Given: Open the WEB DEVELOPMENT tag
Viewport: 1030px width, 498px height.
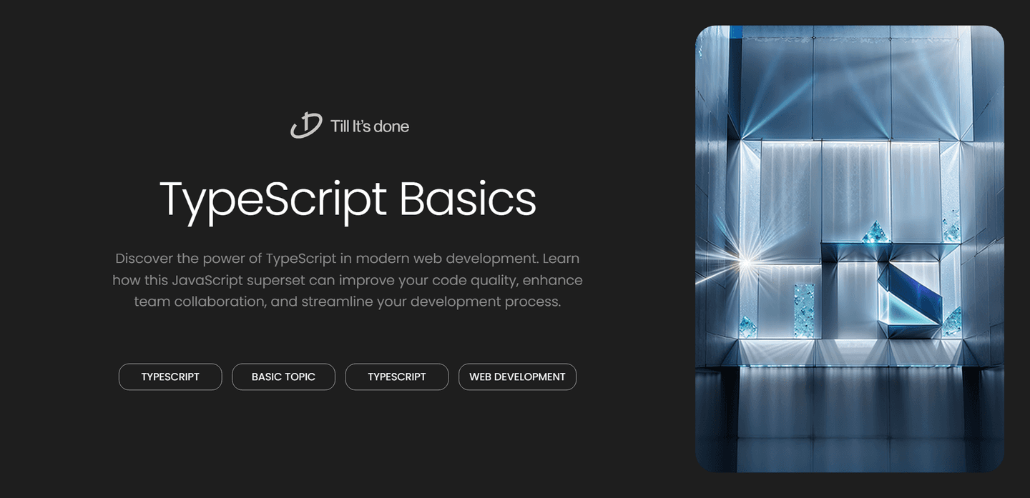Looking at the screenshot, I should (x=517, y=377).
